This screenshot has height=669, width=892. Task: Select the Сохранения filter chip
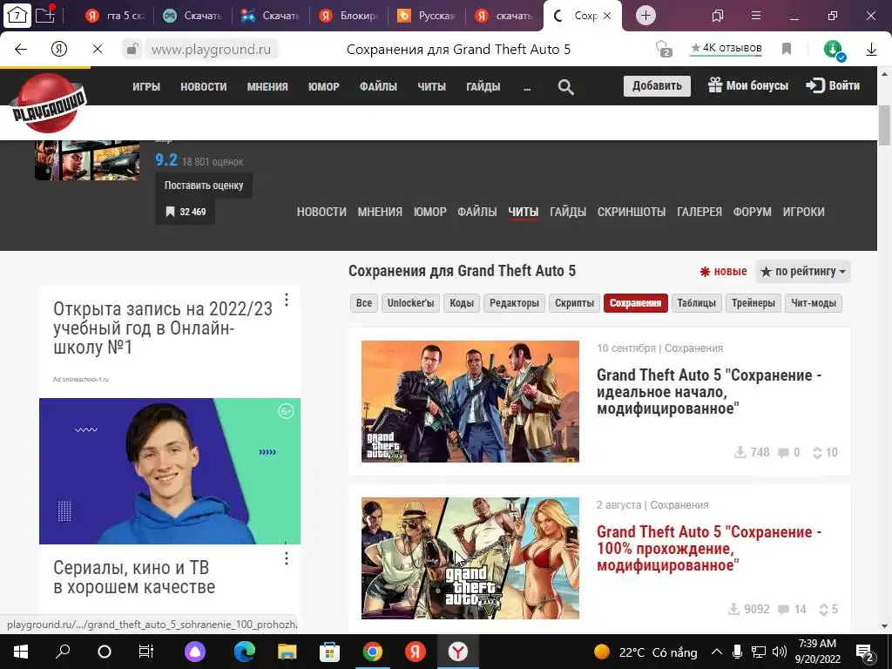635,303
